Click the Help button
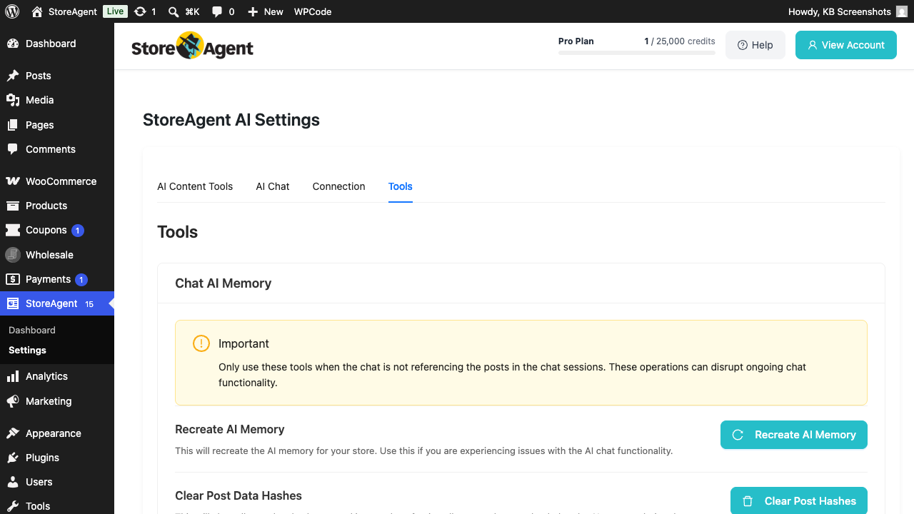This screenshot has width=914, height=514. pyautogui.click(x=755, y=45)
